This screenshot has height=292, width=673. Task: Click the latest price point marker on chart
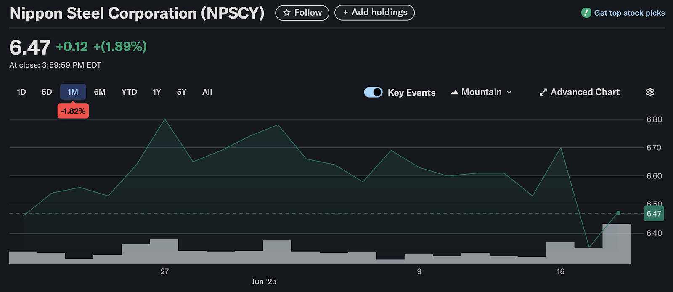pyautogui.click(x=618, y=213)
